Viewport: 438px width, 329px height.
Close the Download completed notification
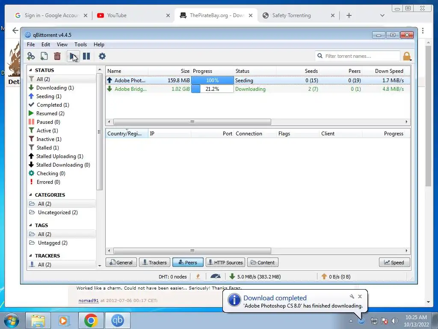pos(360,296)
